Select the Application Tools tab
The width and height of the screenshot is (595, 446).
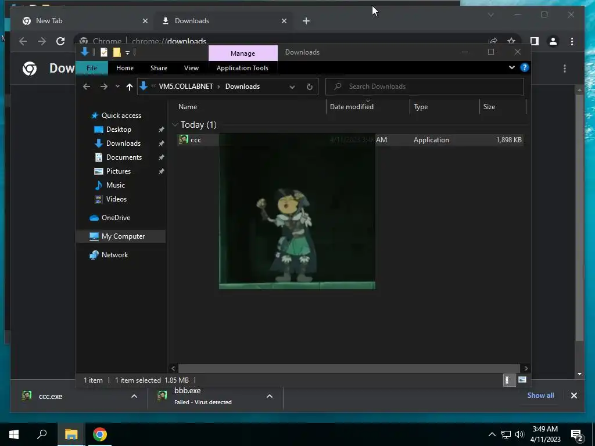242,68
